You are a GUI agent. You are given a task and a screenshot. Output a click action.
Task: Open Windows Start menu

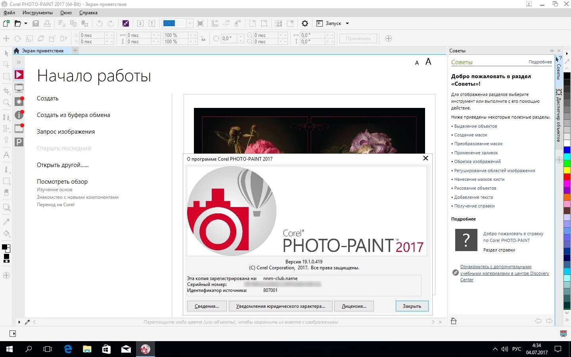10,349
